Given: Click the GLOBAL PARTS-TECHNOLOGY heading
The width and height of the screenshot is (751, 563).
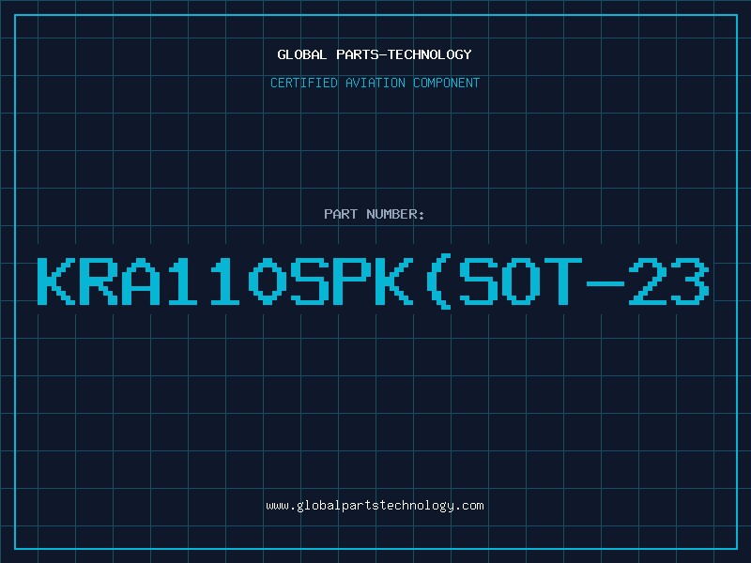Looking at the screenshot, I should pos(375,54).
